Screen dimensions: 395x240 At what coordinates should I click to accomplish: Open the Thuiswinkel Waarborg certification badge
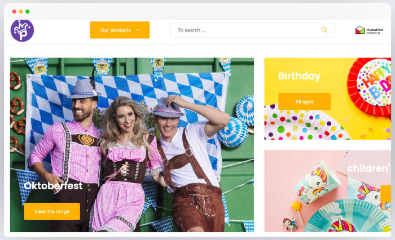tap(368, 30)
